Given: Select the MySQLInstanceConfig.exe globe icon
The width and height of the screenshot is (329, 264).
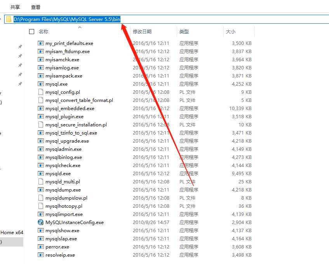Looking at the screenshot, I should pos(41,223).
